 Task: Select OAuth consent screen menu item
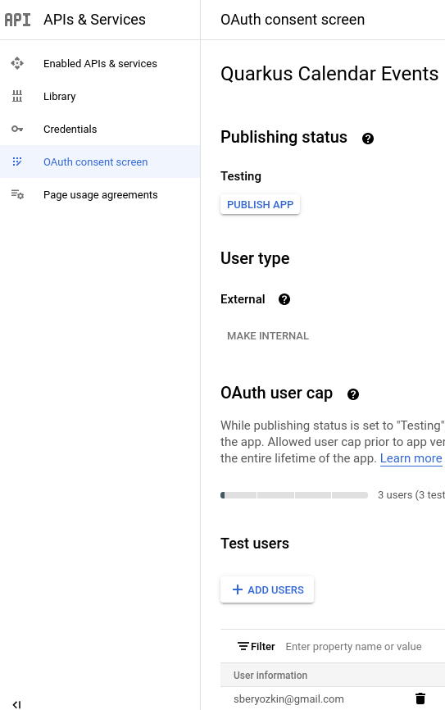[x=100, y=162]
